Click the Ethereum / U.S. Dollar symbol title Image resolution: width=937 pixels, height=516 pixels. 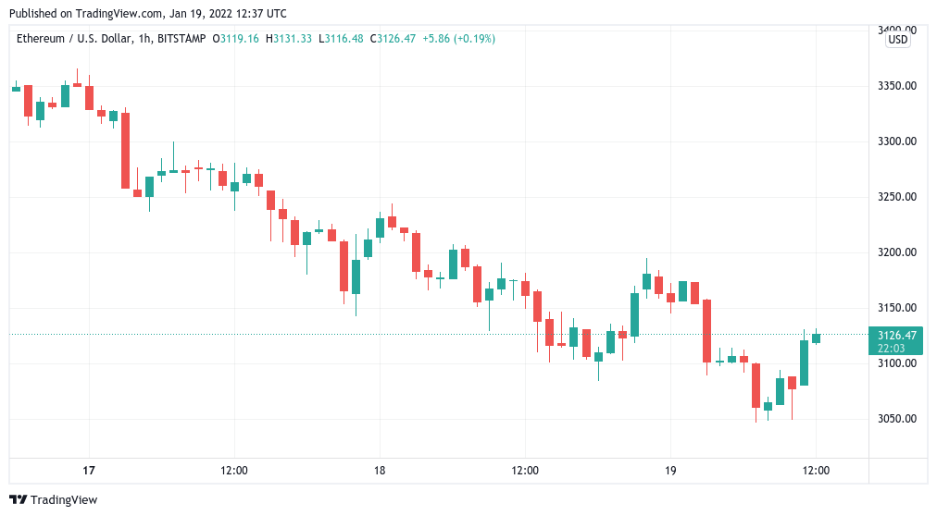(x=73, y=39)
